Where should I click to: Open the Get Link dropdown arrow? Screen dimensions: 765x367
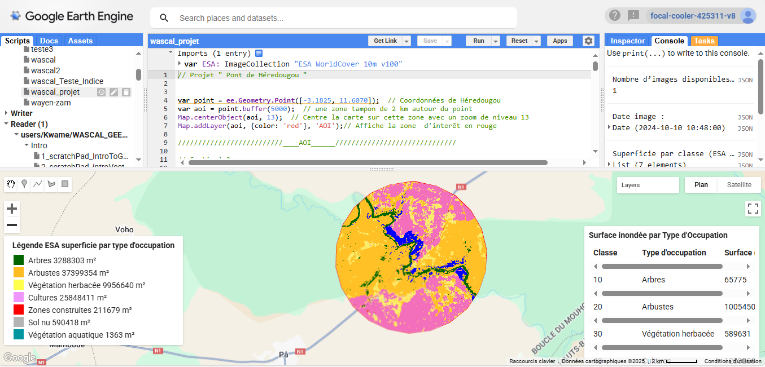408,41
